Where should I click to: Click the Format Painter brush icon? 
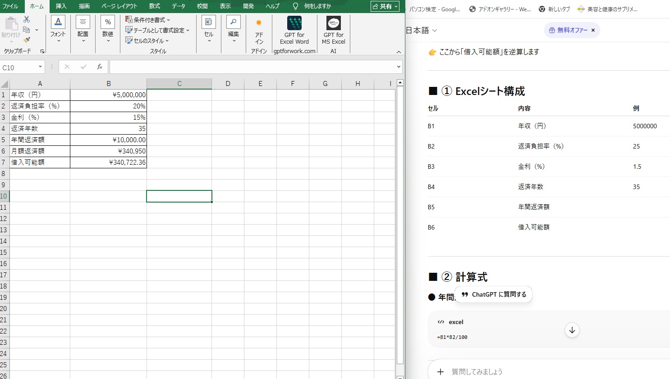tap(27, 40)
